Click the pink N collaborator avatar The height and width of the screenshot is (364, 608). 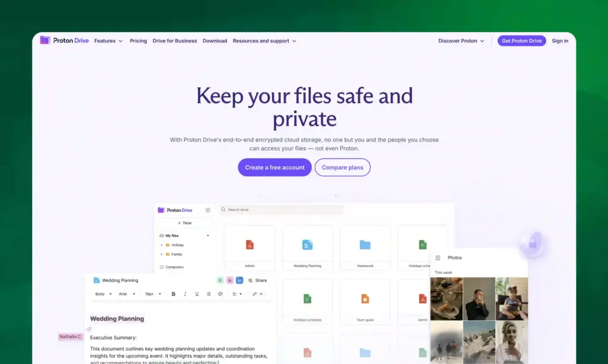pyautogui.click(x=230, y=280)
